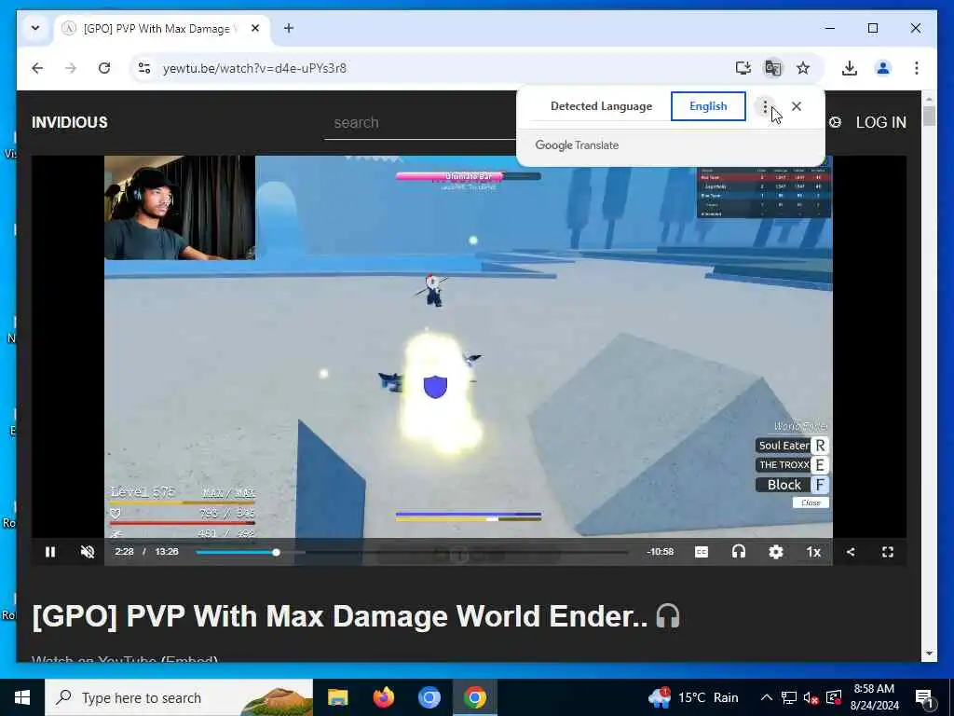
Task: Enter fullscreen video mode
Action: [888, 552]
